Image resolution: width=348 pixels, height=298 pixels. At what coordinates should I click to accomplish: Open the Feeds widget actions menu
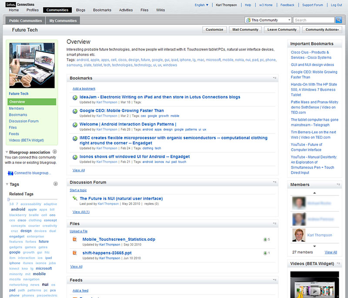[x=274, y=280]
